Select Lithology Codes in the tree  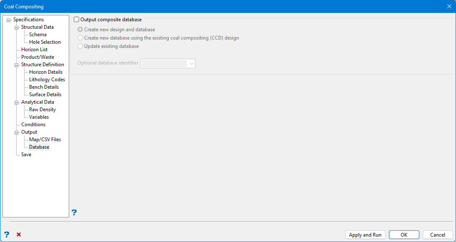[47, 80]
